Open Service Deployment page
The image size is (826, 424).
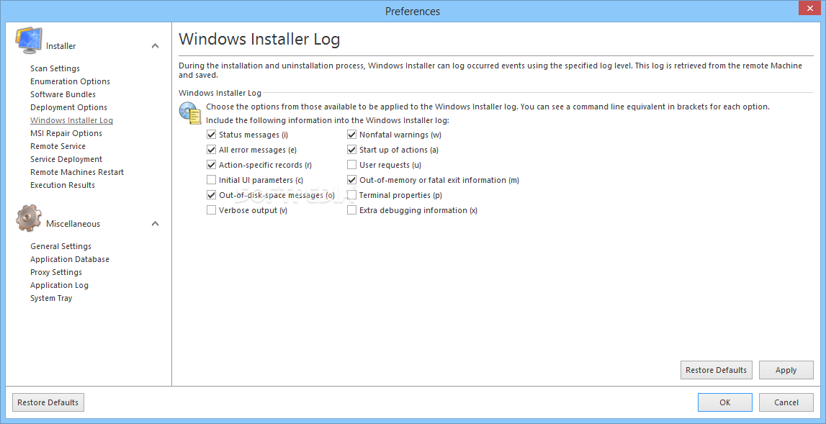point(66,159)
